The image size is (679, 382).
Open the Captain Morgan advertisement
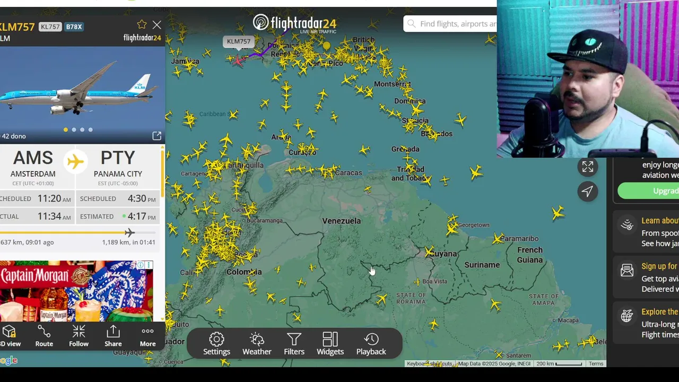point(76,291)
